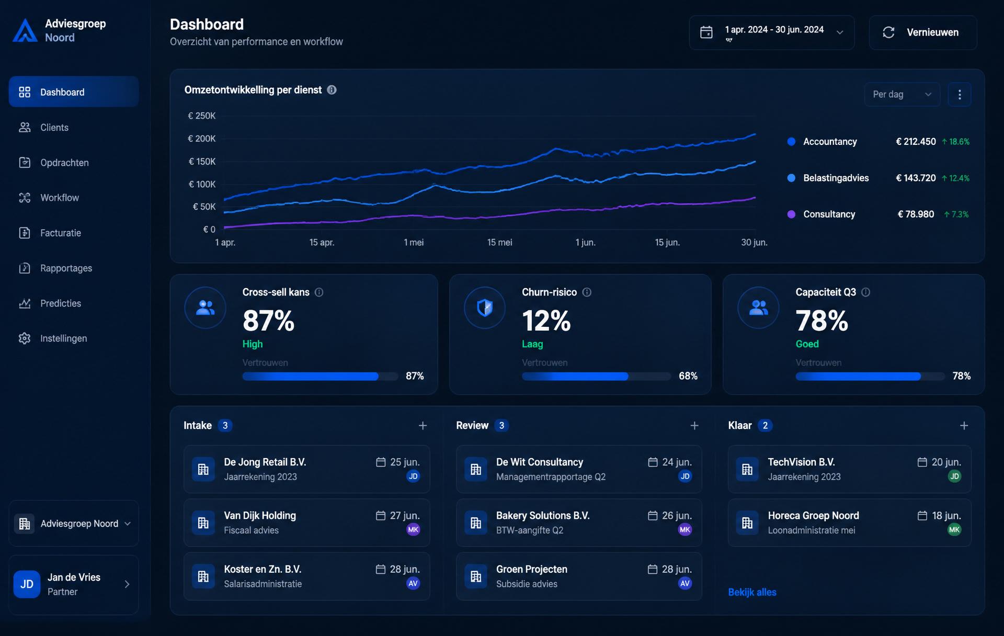Click the Adviesgroep Noord logo icon

(x=25, y=30)
